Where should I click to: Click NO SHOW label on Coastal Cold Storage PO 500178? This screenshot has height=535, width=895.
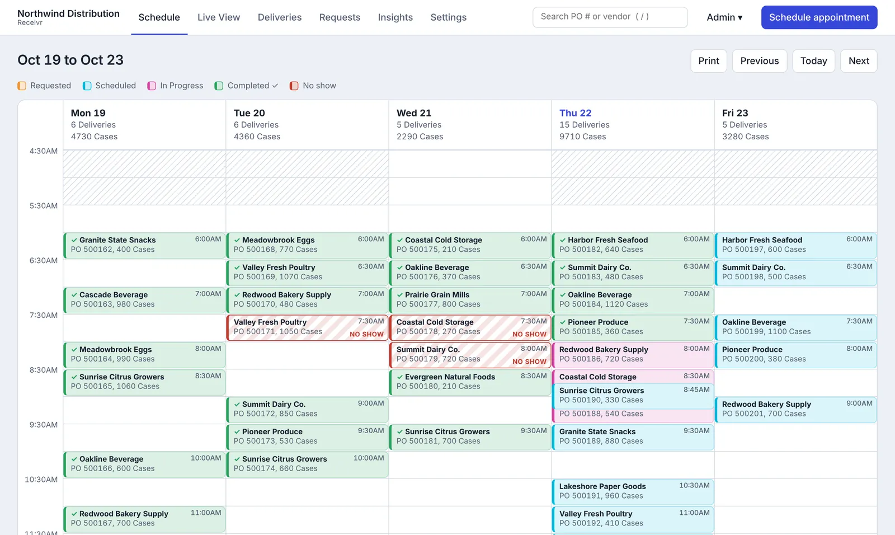coord(529,334)
